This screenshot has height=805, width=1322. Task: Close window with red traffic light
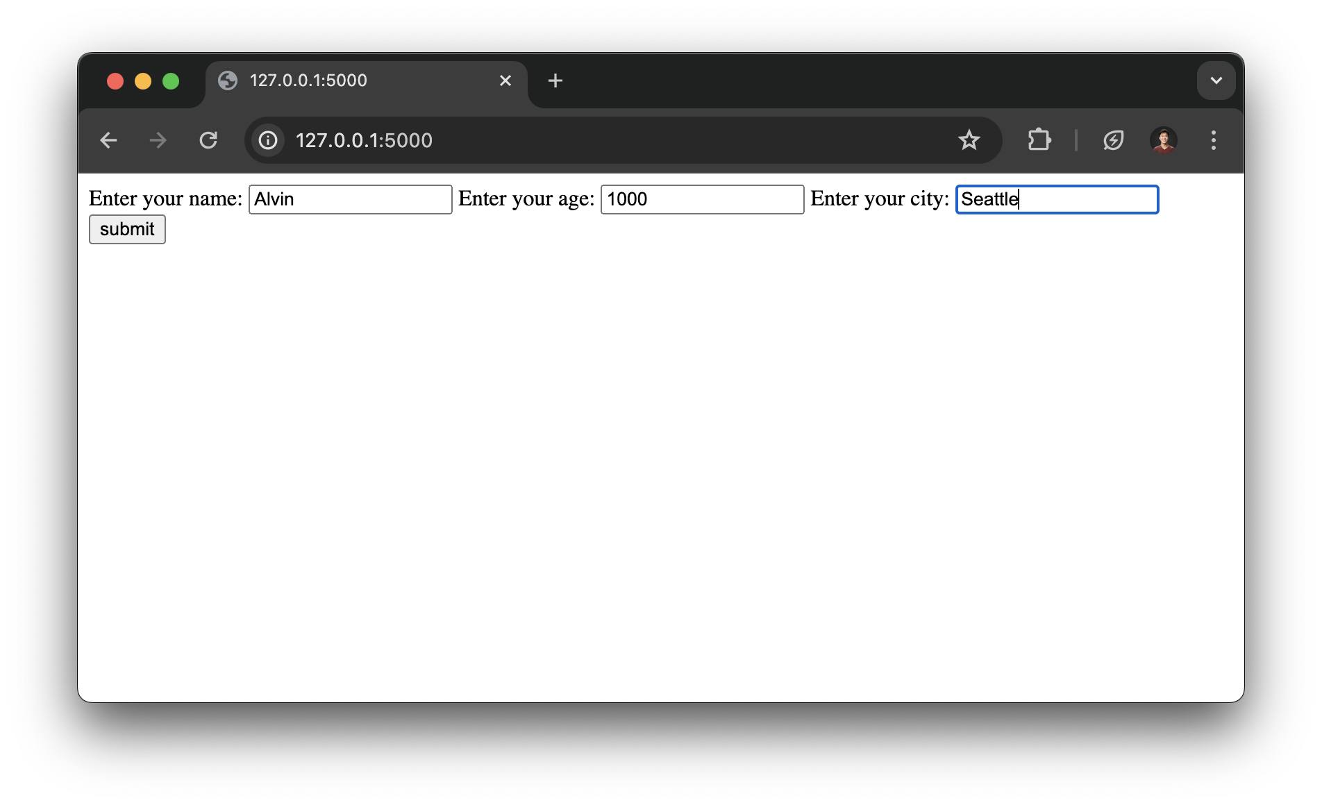115,81
